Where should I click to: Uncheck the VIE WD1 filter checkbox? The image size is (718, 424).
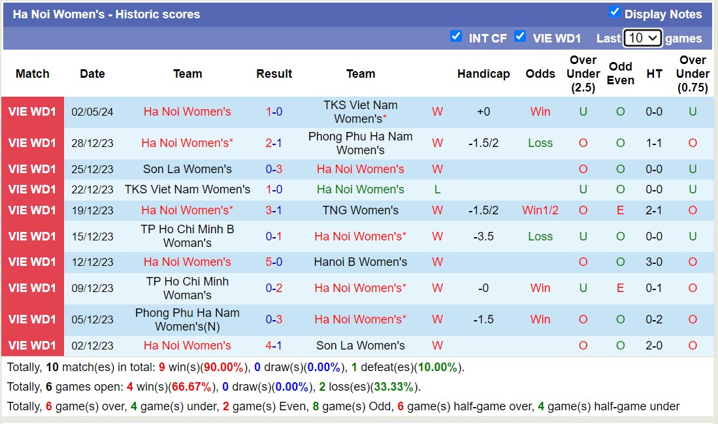tap(520, 36)
